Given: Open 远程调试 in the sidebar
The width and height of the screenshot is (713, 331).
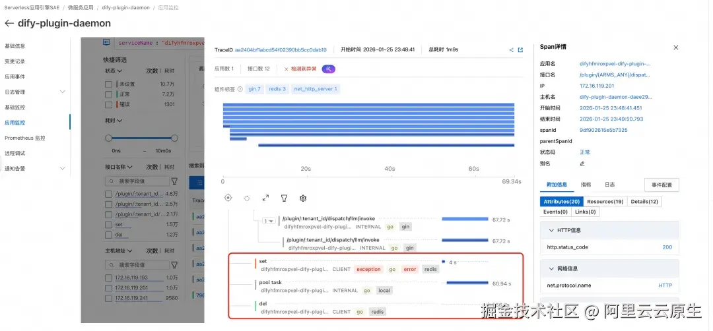Looking at the screenshot, I should tap(15, 153).
